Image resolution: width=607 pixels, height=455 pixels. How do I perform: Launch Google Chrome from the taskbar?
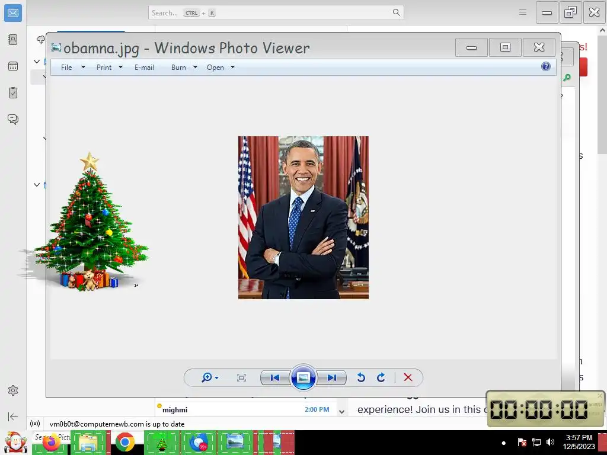pyautogui.click(x=124, y=443)
